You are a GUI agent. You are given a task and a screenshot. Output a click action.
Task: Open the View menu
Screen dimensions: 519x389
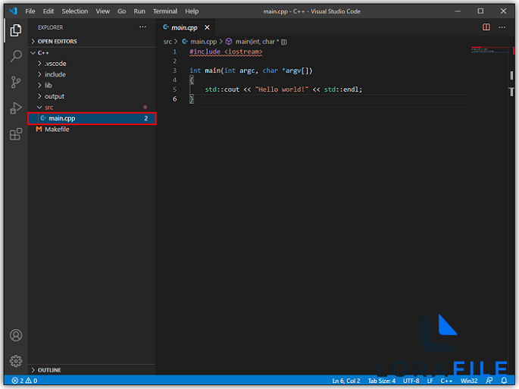tap(102, 11)
